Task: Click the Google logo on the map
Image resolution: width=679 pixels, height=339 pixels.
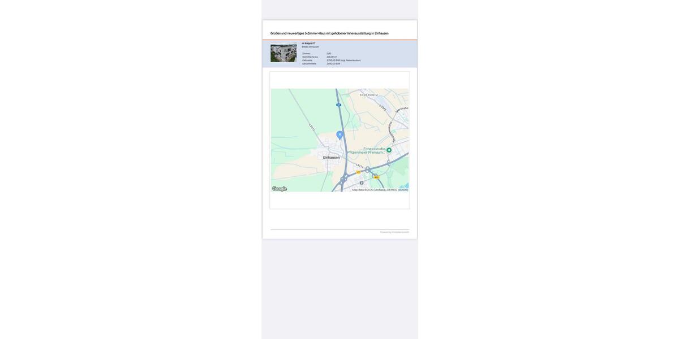Action: [x=280, y=189]
